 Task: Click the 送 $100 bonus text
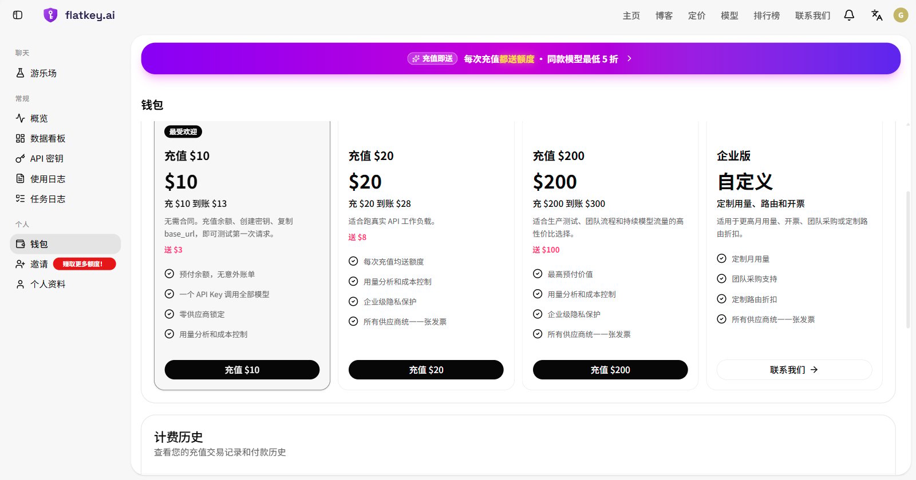(x=546, y=250)
